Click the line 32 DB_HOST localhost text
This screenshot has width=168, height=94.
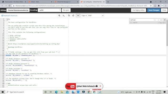point(19,70)
